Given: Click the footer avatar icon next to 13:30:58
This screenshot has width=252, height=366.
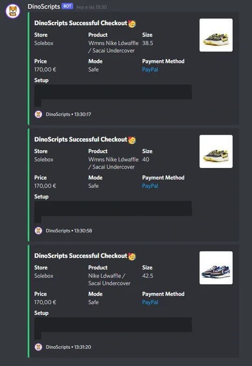Looking at the screenshot, I should coord(38,230).
